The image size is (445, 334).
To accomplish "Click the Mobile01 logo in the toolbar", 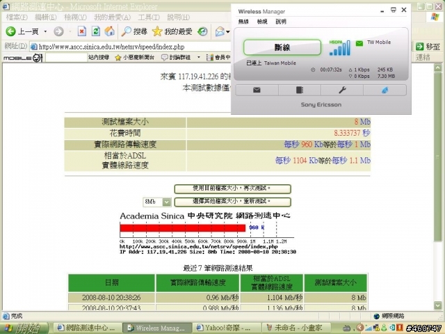I will point(23,58).
